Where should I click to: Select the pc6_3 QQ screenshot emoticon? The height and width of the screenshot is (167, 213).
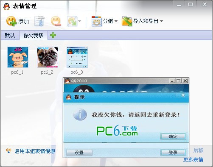tap(77, 57)
